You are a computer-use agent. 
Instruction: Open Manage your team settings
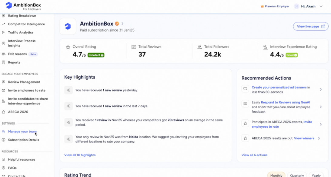point(22,131)
